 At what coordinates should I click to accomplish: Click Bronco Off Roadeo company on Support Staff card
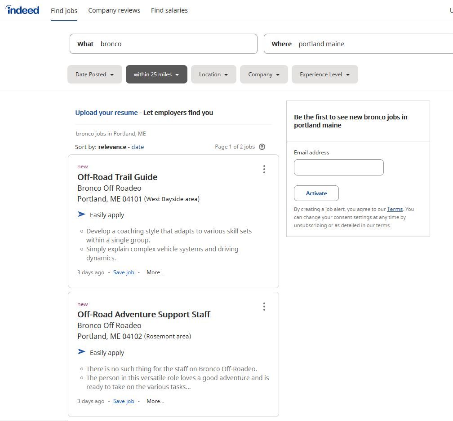(109, 325)
